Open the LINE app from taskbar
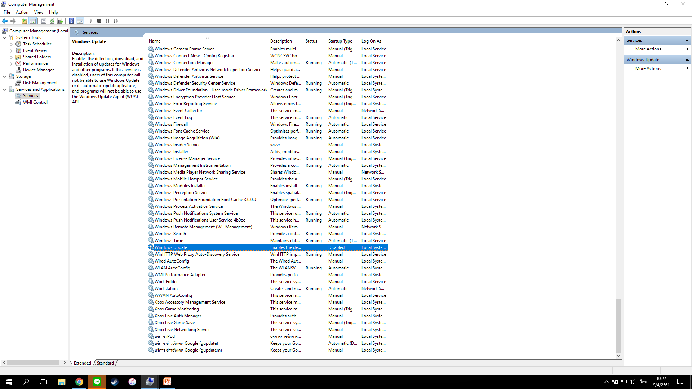Image resolution: width=692 pixels, height=389 pixels. 97,382
